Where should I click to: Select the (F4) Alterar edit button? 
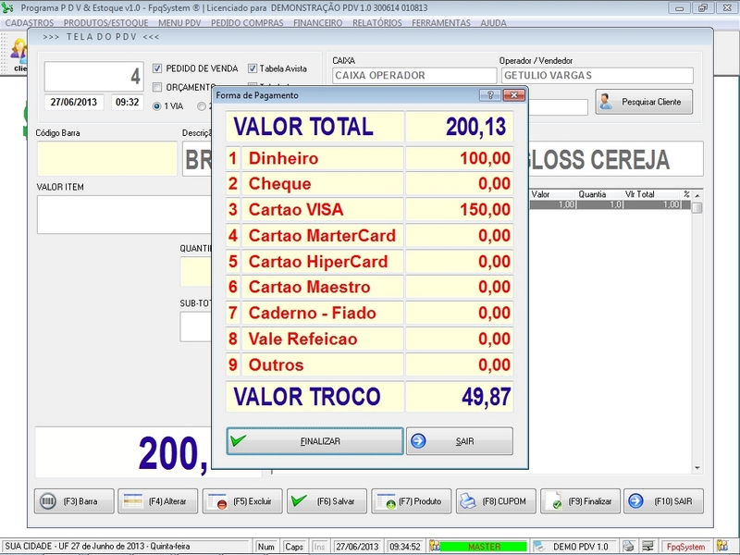click(x=159, y=501)
